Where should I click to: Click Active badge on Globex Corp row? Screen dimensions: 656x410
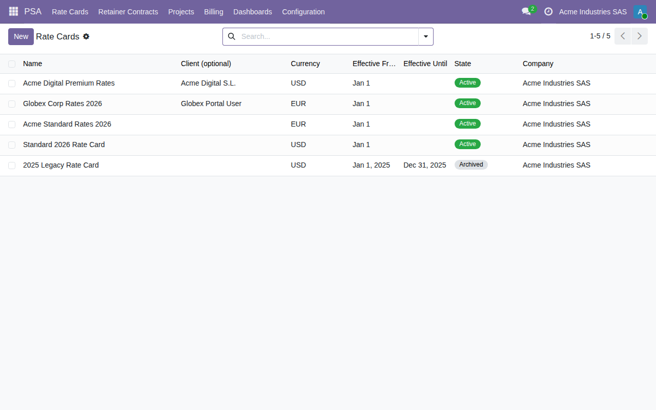[467, 103]
